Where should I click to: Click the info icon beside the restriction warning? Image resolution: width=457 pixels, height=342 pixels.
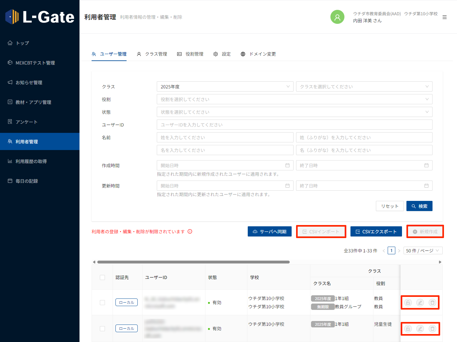[x=190, y=231]
